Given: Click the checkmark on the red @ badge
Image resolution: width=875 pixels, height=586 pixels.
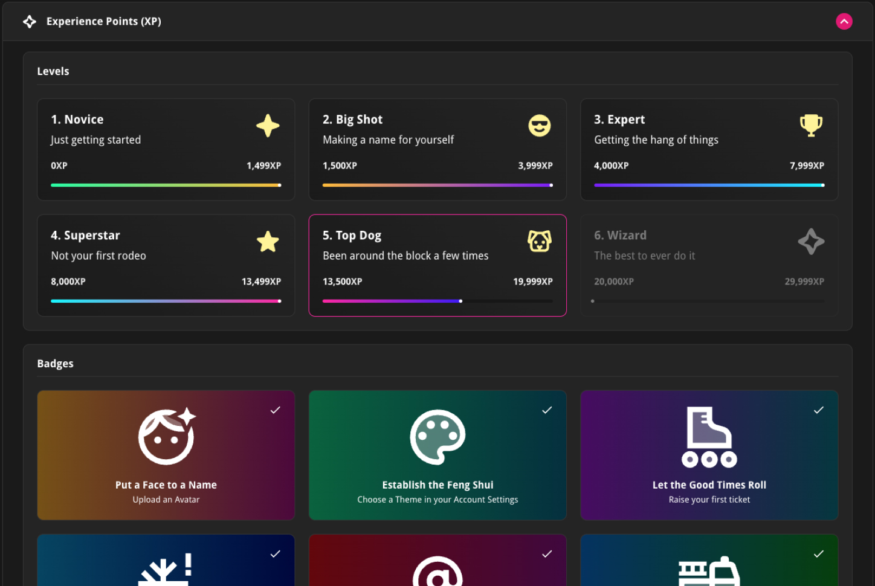Looking at the screenshot, I should click(x=547, y=554).
